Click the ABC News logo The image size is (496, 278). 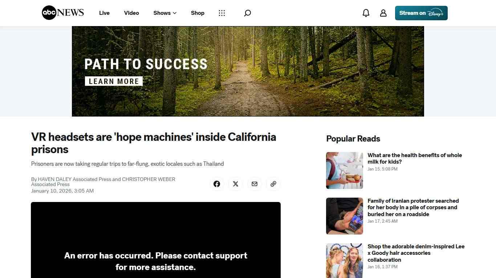[63, 13]
